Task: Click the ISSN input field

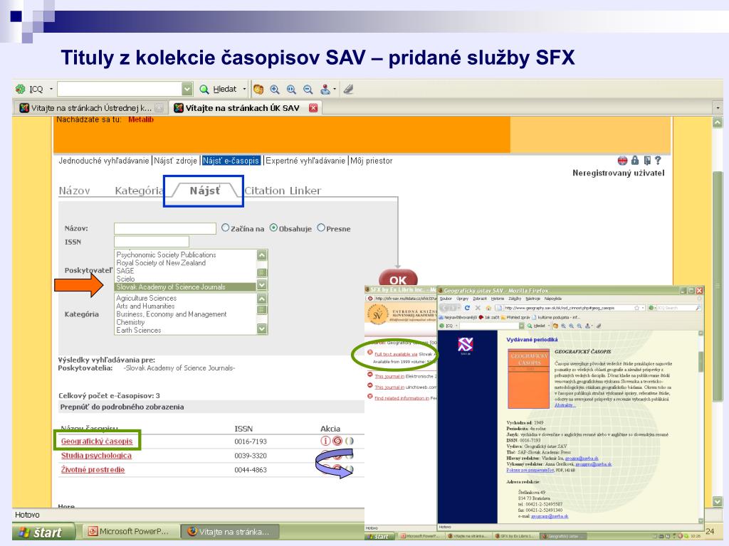Action: [152, 242]
